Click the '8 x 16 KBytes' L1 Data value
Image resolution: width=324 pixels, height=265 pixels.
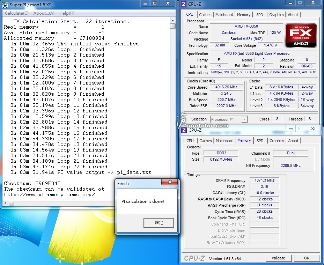coord(281,87)
